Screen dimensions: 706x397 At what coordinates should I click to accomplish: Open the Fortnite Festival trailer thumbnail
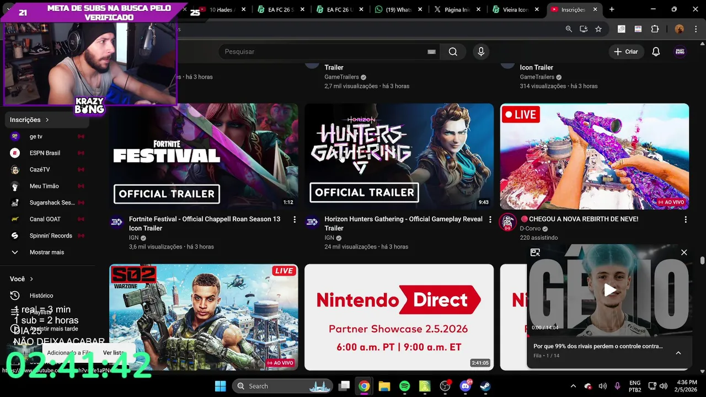click(x=204, y=157)
